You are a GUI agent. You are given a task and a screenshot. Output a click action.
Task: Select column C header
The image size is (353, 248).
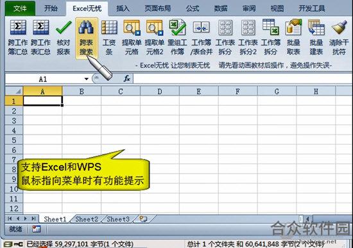tap(121, 91)
